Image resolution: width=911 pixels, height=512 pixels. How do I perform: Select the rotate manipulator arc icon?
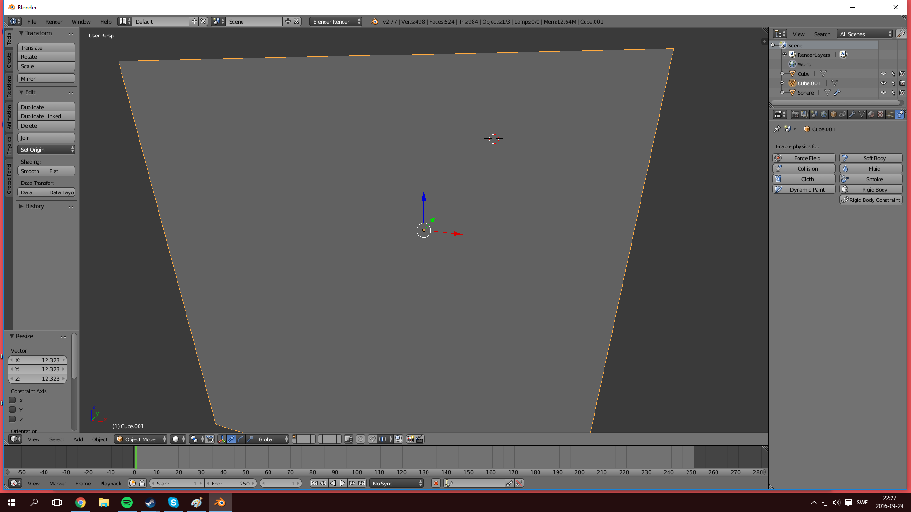pyautogui.click(x=241, y=439)
